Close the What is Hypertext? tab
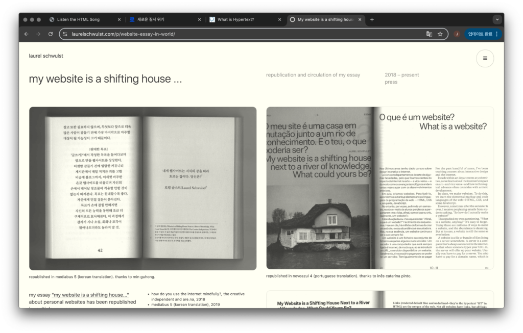This screenshot has width=523, height=333. pyautogui.click(x=279, y=19)
